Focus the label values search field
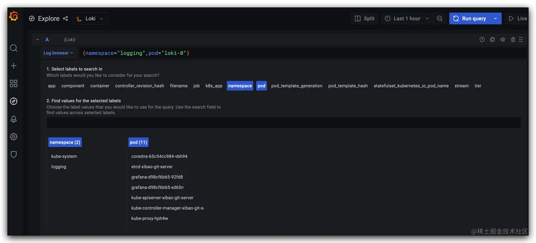This screenshot has width=536, height=243. point(284,122)
